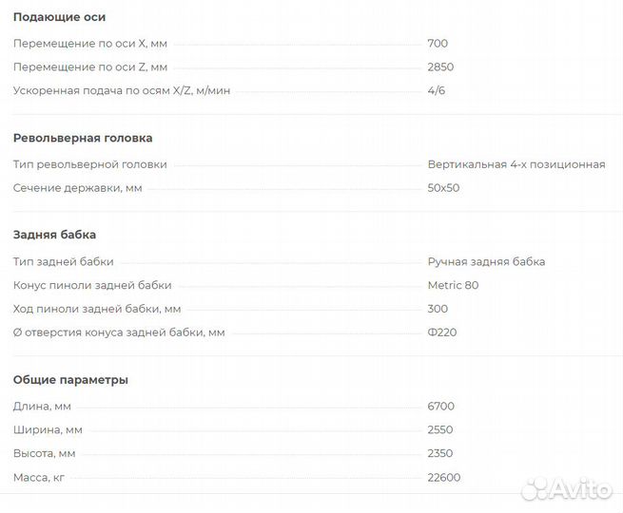
Task: Select the Metric 80 cone value
Action: click(x=453, y=285)
